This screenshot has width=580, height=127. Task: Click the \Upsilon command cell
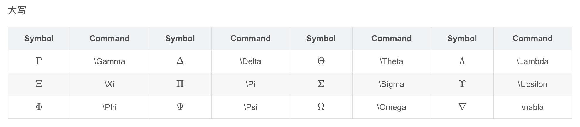click(x=532, y=84)
